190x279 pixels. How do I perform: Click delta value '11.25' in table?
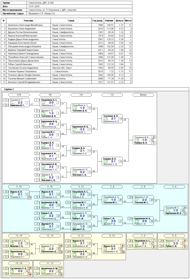(121, 78)
